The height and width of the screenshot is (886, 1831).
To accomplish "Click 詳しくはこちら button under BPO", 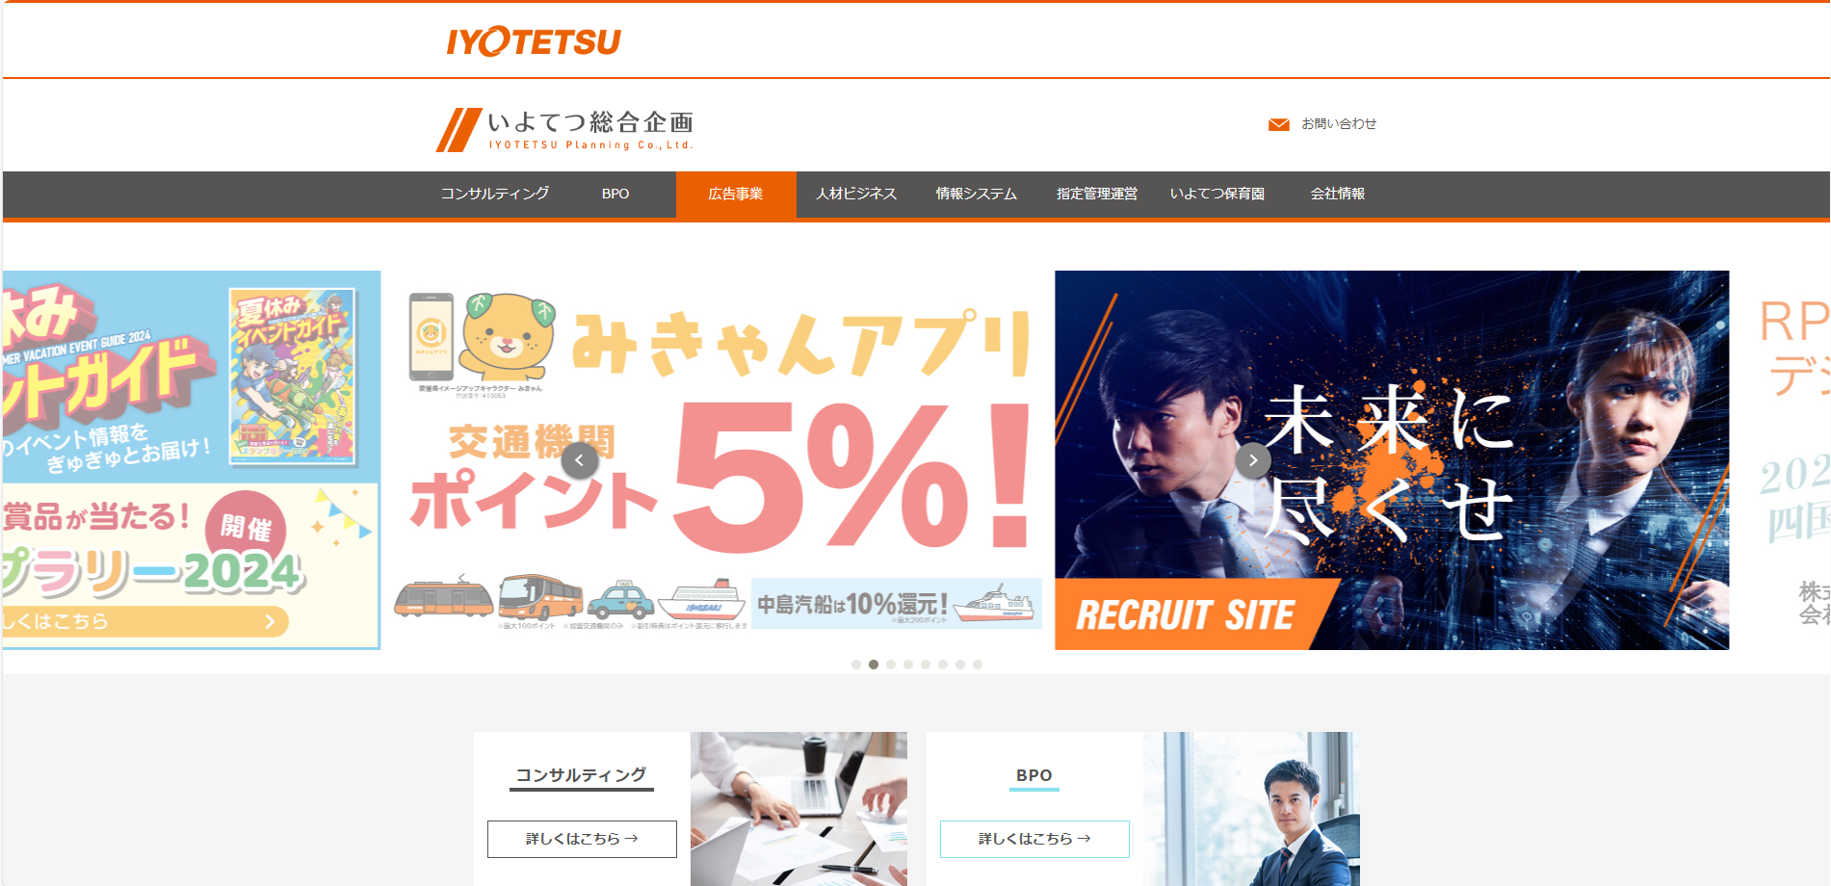I will [x=1034, y=839].
